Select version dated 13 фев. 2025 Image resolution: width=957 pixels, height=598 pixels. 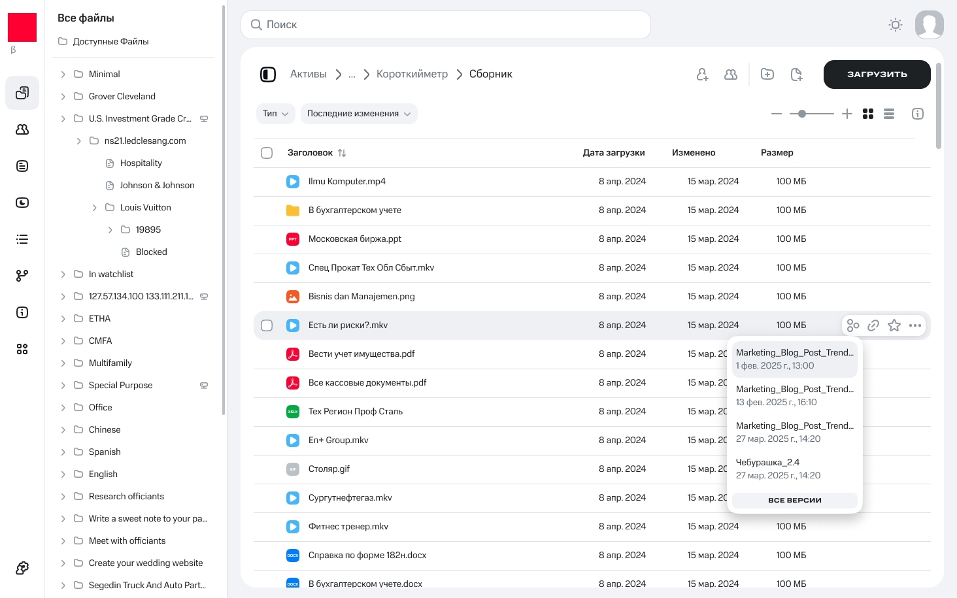794,395
